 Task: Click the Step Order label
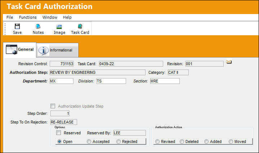pos(37,113)
